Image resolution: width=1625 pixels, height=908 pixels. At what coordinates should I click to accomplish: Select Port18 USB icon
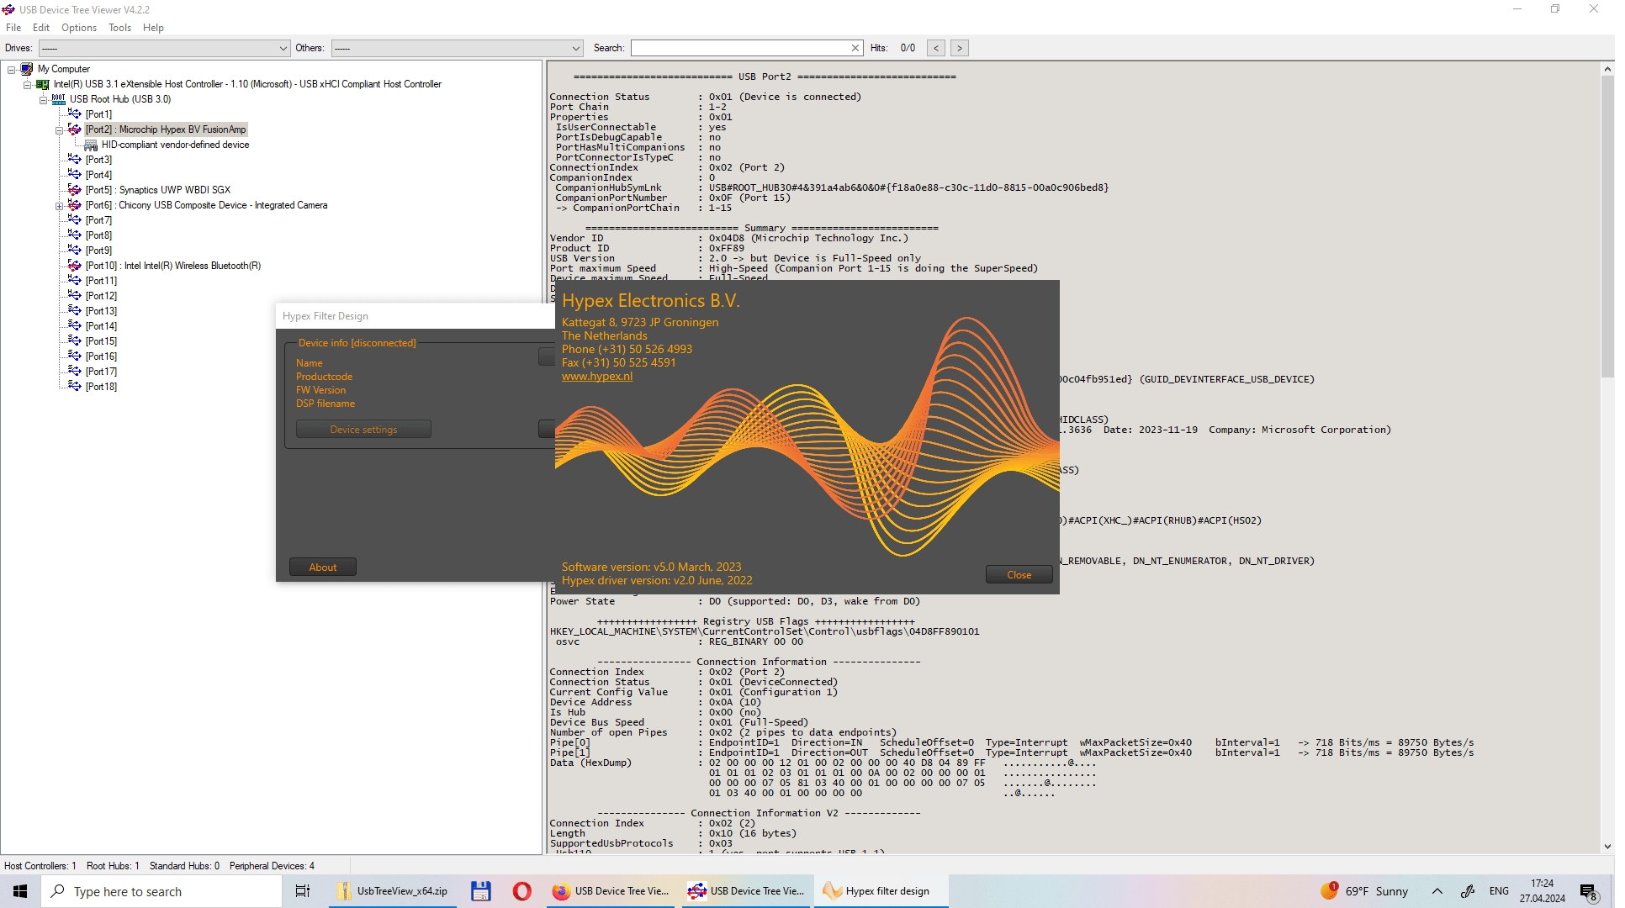click(x=75, y=387)
